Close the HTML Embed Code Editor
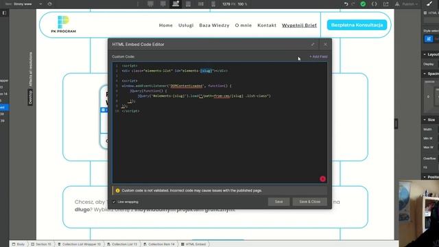This screenshot has height=247, width=439. coord(325,44)
